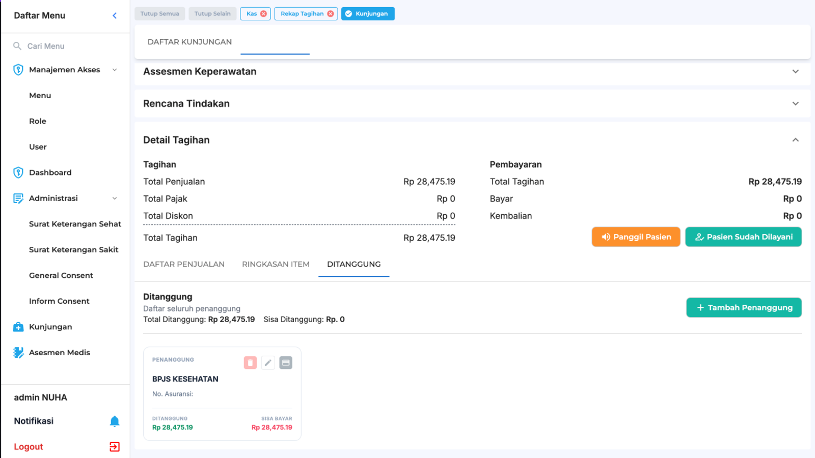Click Panggil Pasien button
Image resolution: width=815 pixels, height=458 pixels.
[636, 237]
